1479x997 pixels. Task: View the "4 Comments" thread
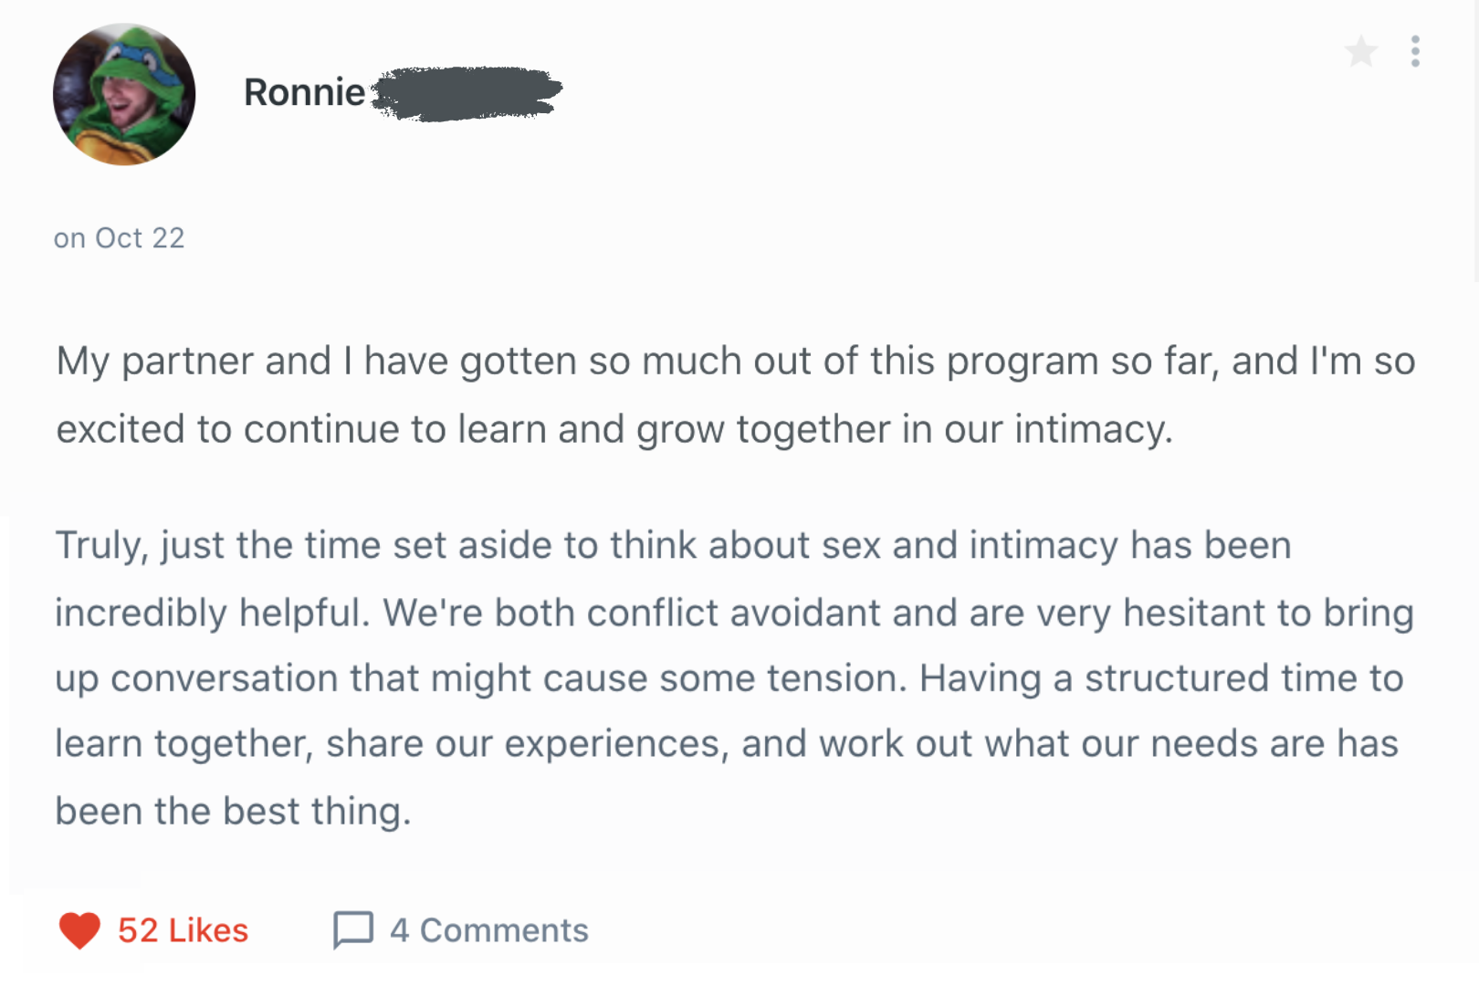(488, 930)
